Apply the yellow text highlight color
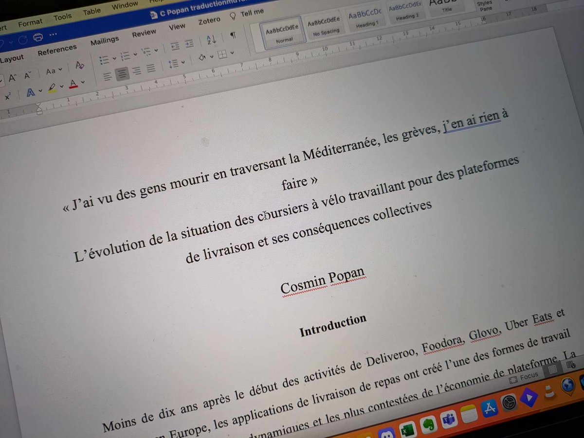584x438 pixels. point(52,88)
